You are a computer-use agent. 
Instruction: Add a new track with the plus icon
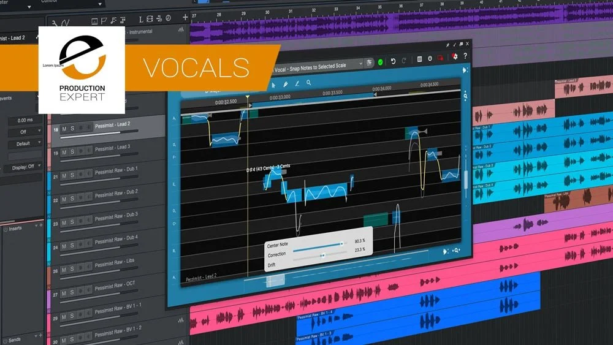(x=185, y=17)
